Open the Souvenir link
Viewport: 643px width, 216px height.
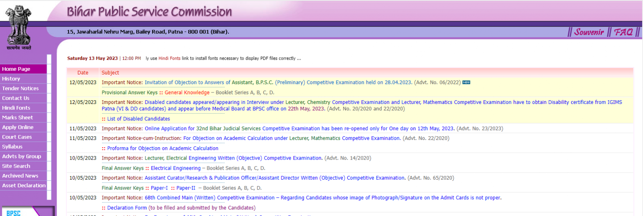point(588,32)
